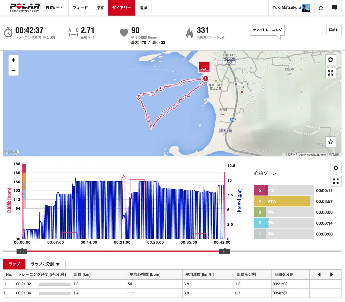Click the favorites star in header
Image resolution: width=345 pixels, height=302 pixels.
click(321, 8)
